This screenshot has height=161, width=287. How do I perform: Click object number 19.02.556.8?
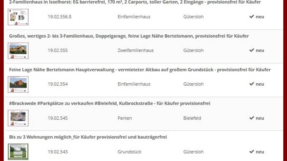pyautogui.click(x=59, y=16)
